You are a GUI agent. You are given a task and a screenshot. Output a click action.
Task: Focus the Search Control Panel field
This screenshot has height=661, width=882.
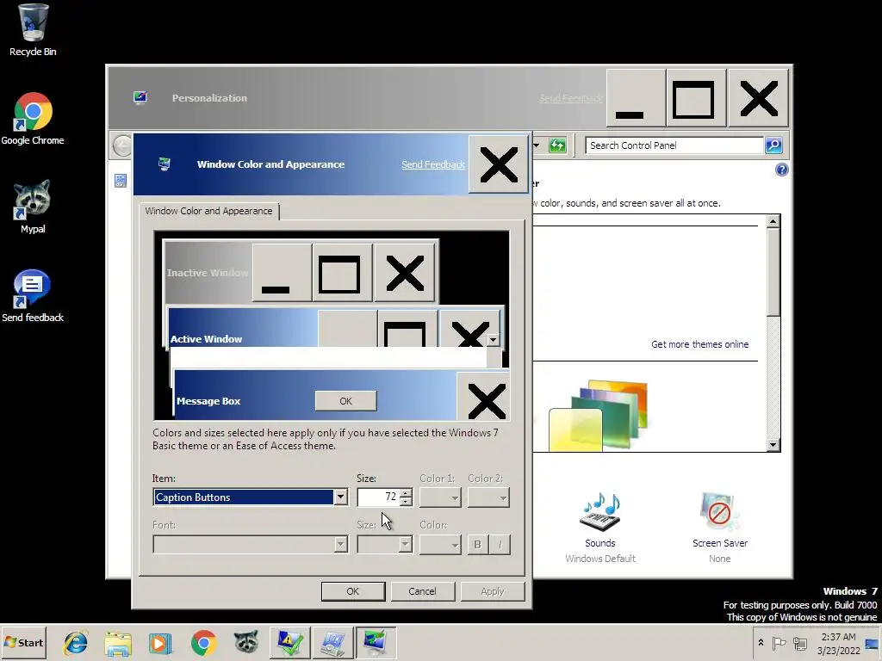674,145
